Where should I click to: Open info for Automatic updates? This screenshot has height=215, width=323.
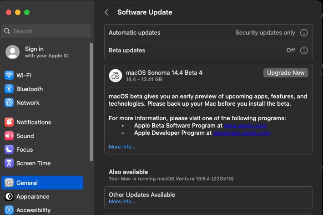click(304, 33)
